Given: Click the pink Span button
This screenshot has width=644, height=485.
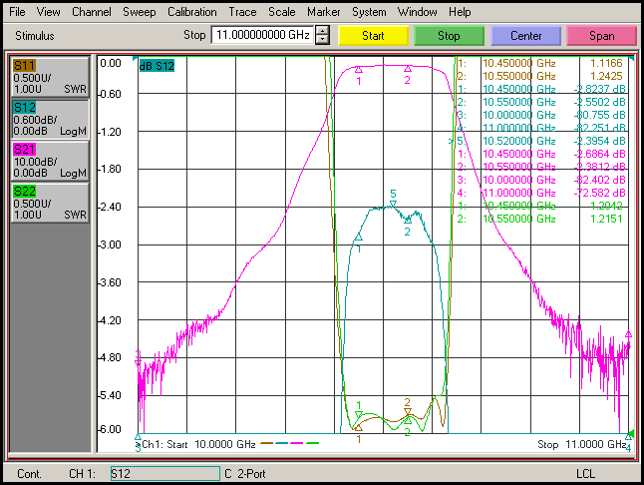Looking at the screenshot, I should [602, 36].
